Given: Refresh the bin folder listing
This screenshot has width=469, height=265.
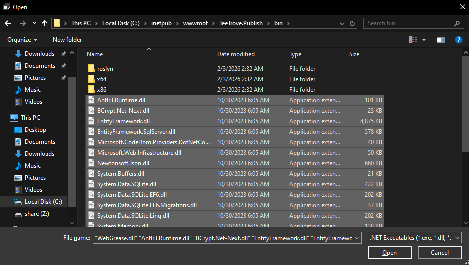Looking at the screenshot, I should point(353,23).
